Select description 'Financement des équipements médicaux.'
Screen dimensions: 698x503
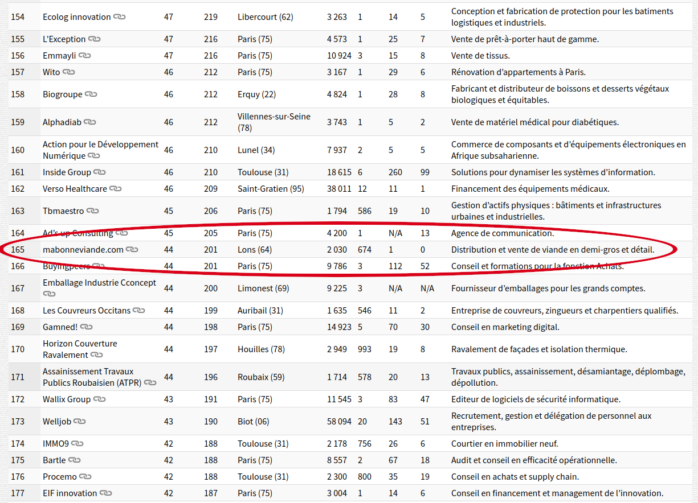530,189
